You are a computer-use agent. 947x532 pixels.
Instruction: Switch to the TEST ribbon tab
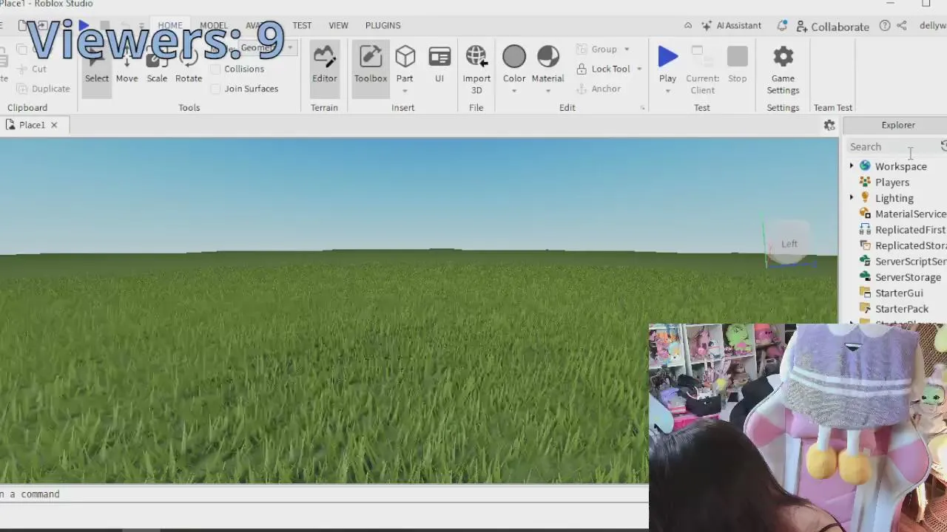pyautogui.click(x=302, y=25)
